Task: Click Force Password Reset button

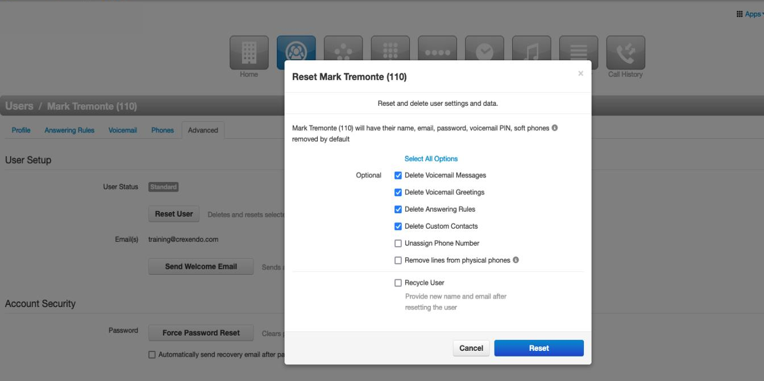Action: (201, 333)
